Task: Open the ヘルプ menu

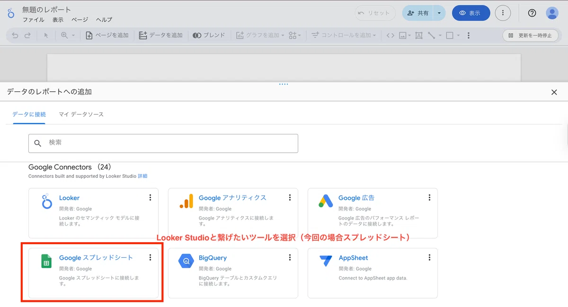Action: (x=104, y=20)
